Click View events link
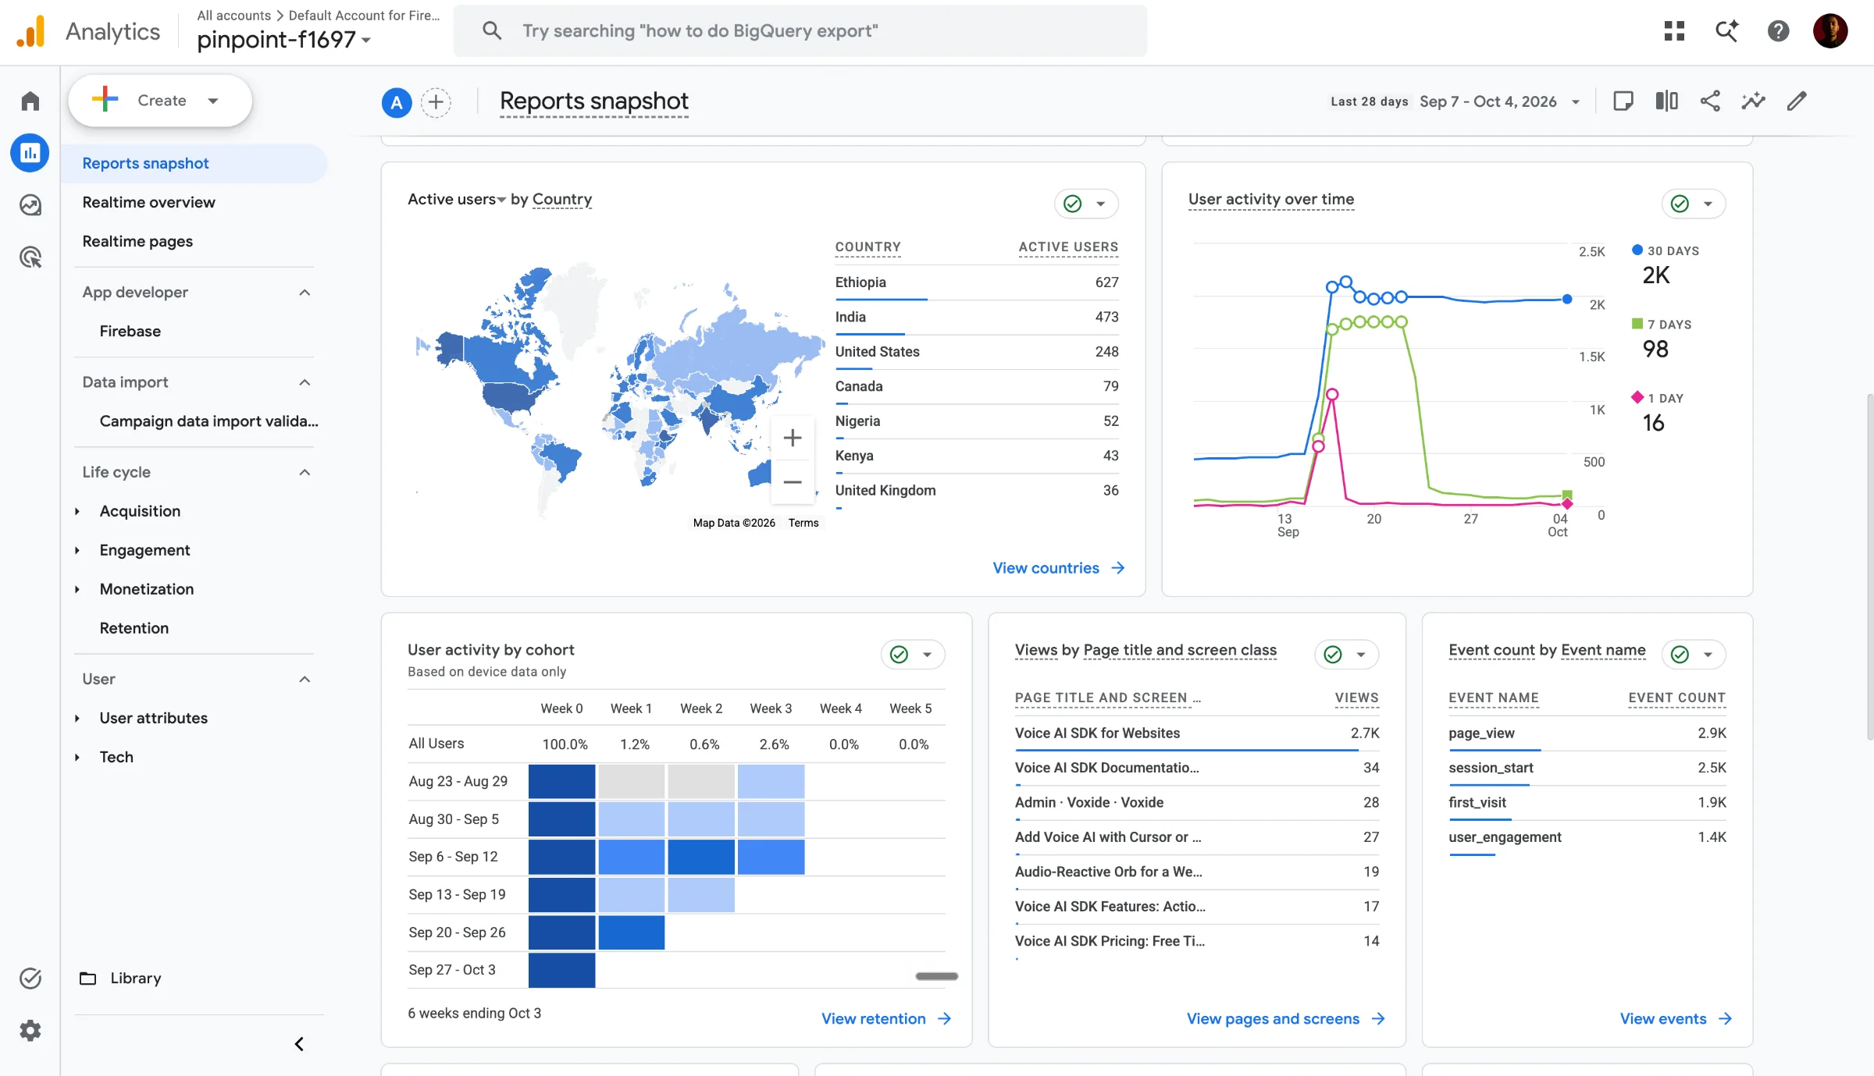This screenshot has height=1076, width=1874. coord(1676,1019)
